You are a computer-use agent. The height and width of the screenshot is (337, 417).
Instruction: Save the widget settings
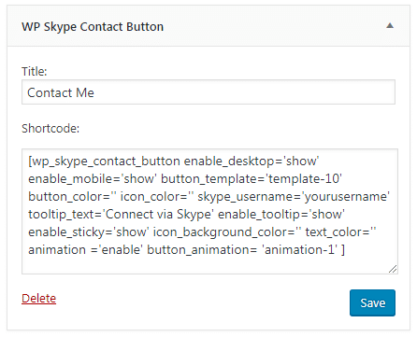[372, 302]
